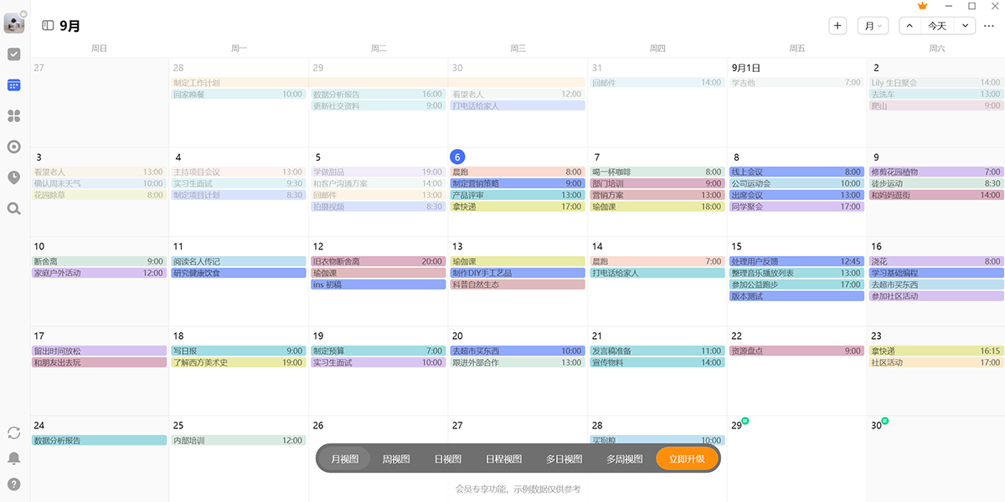Open the notifications bell icon
1005x502 pixels.
pos(13,458)
